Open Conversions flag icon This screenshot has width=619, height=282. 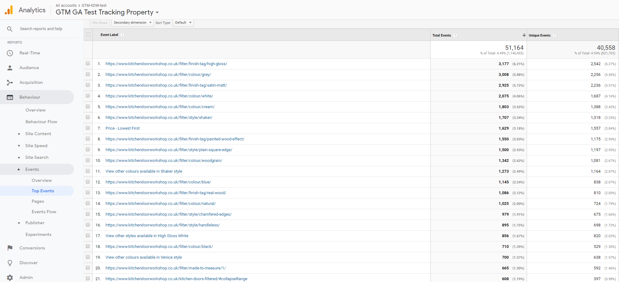pos(10,248)
